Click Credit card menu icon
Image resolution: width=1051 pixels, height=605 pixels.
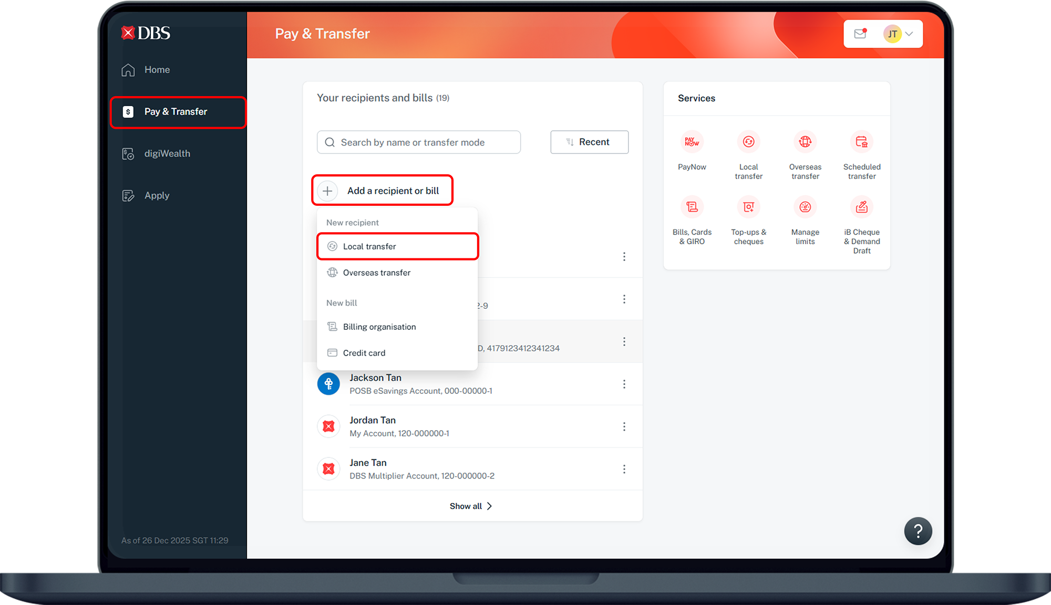point(332,353)
